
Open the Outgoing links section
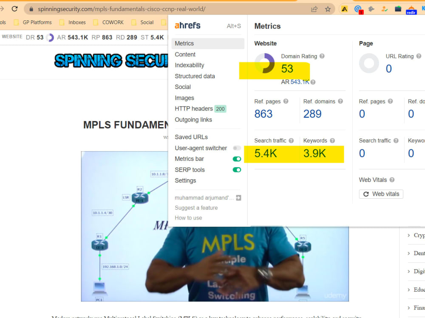pos(193,120)
